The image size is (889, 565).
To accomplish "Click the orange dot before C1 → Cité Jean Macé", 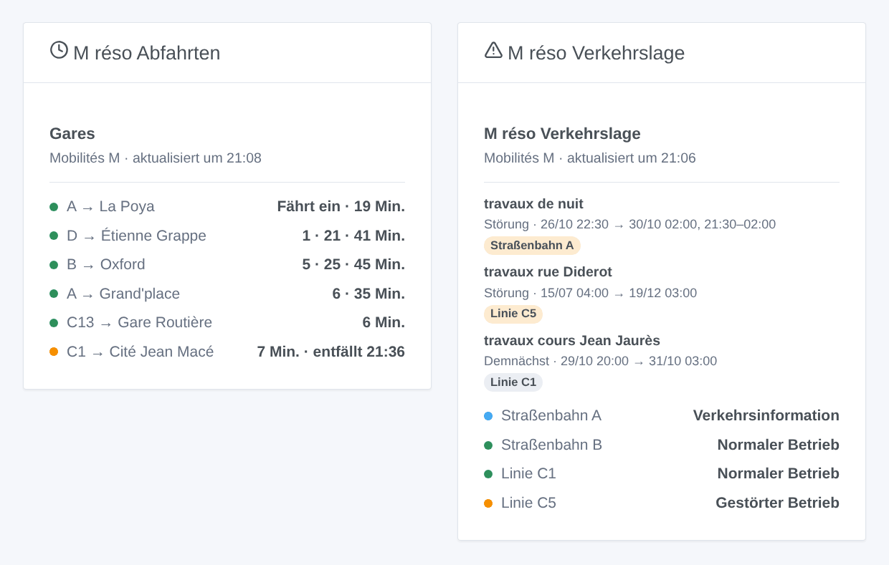I will [x=54, y=352].
